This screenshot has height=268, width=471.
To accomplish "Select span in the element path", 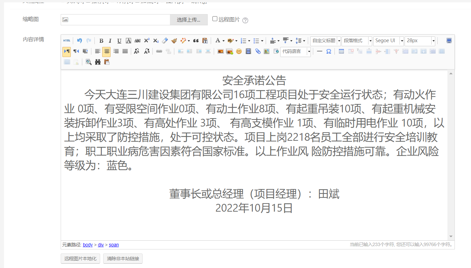I will (x=114, y=245).
